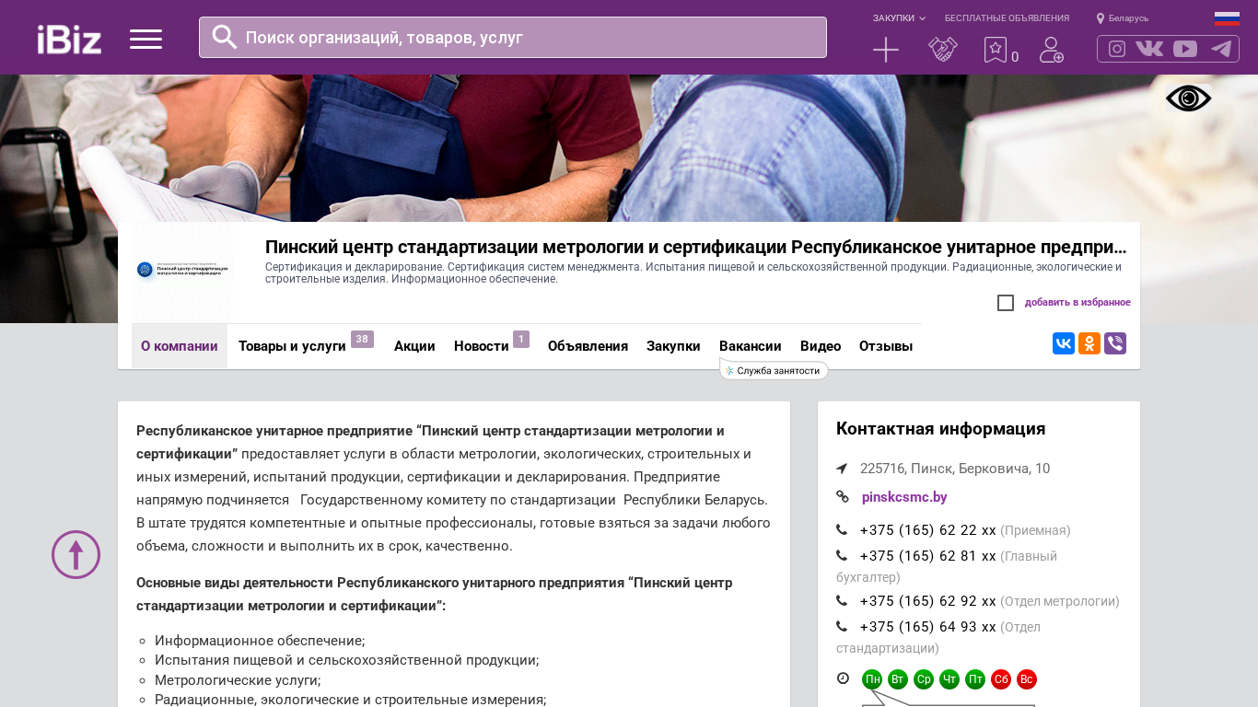Switch to the О компании tab
This screenshot has width=1258, height=707.
pyautogui.click(x=180, y=346)
